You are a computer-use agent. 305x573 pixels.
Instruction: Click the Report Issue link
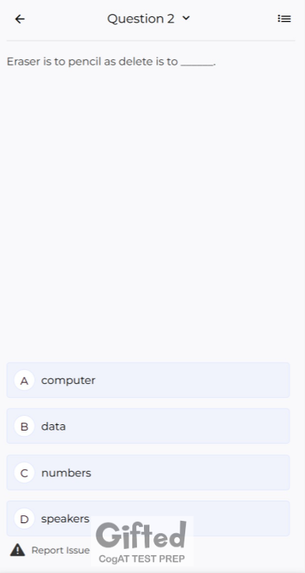[60, 550]
